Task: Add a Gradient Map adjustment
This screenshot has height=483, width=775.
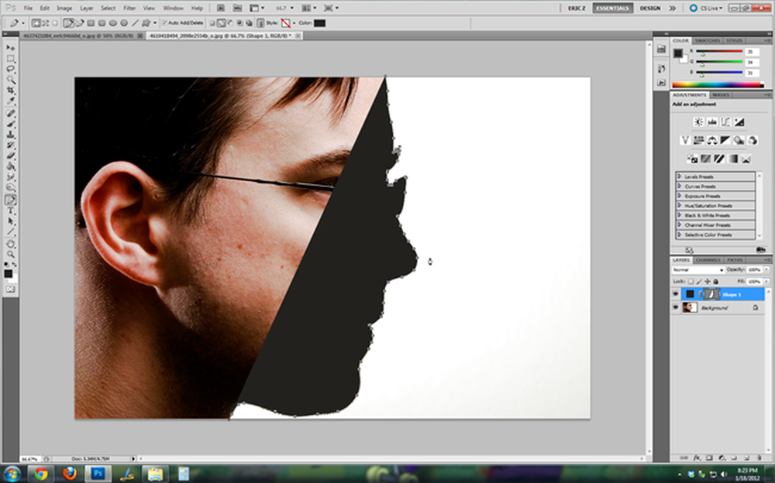Action: tap(732, 159)
